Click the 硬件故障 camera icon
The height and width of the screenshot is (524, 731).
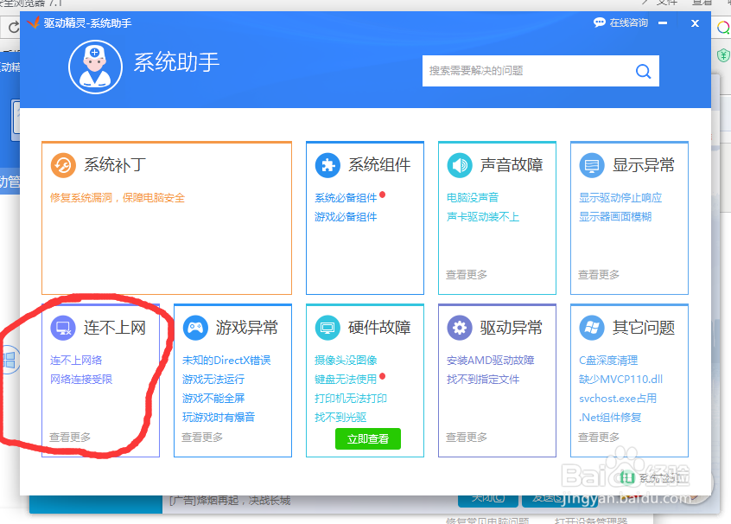pos(326,327)
